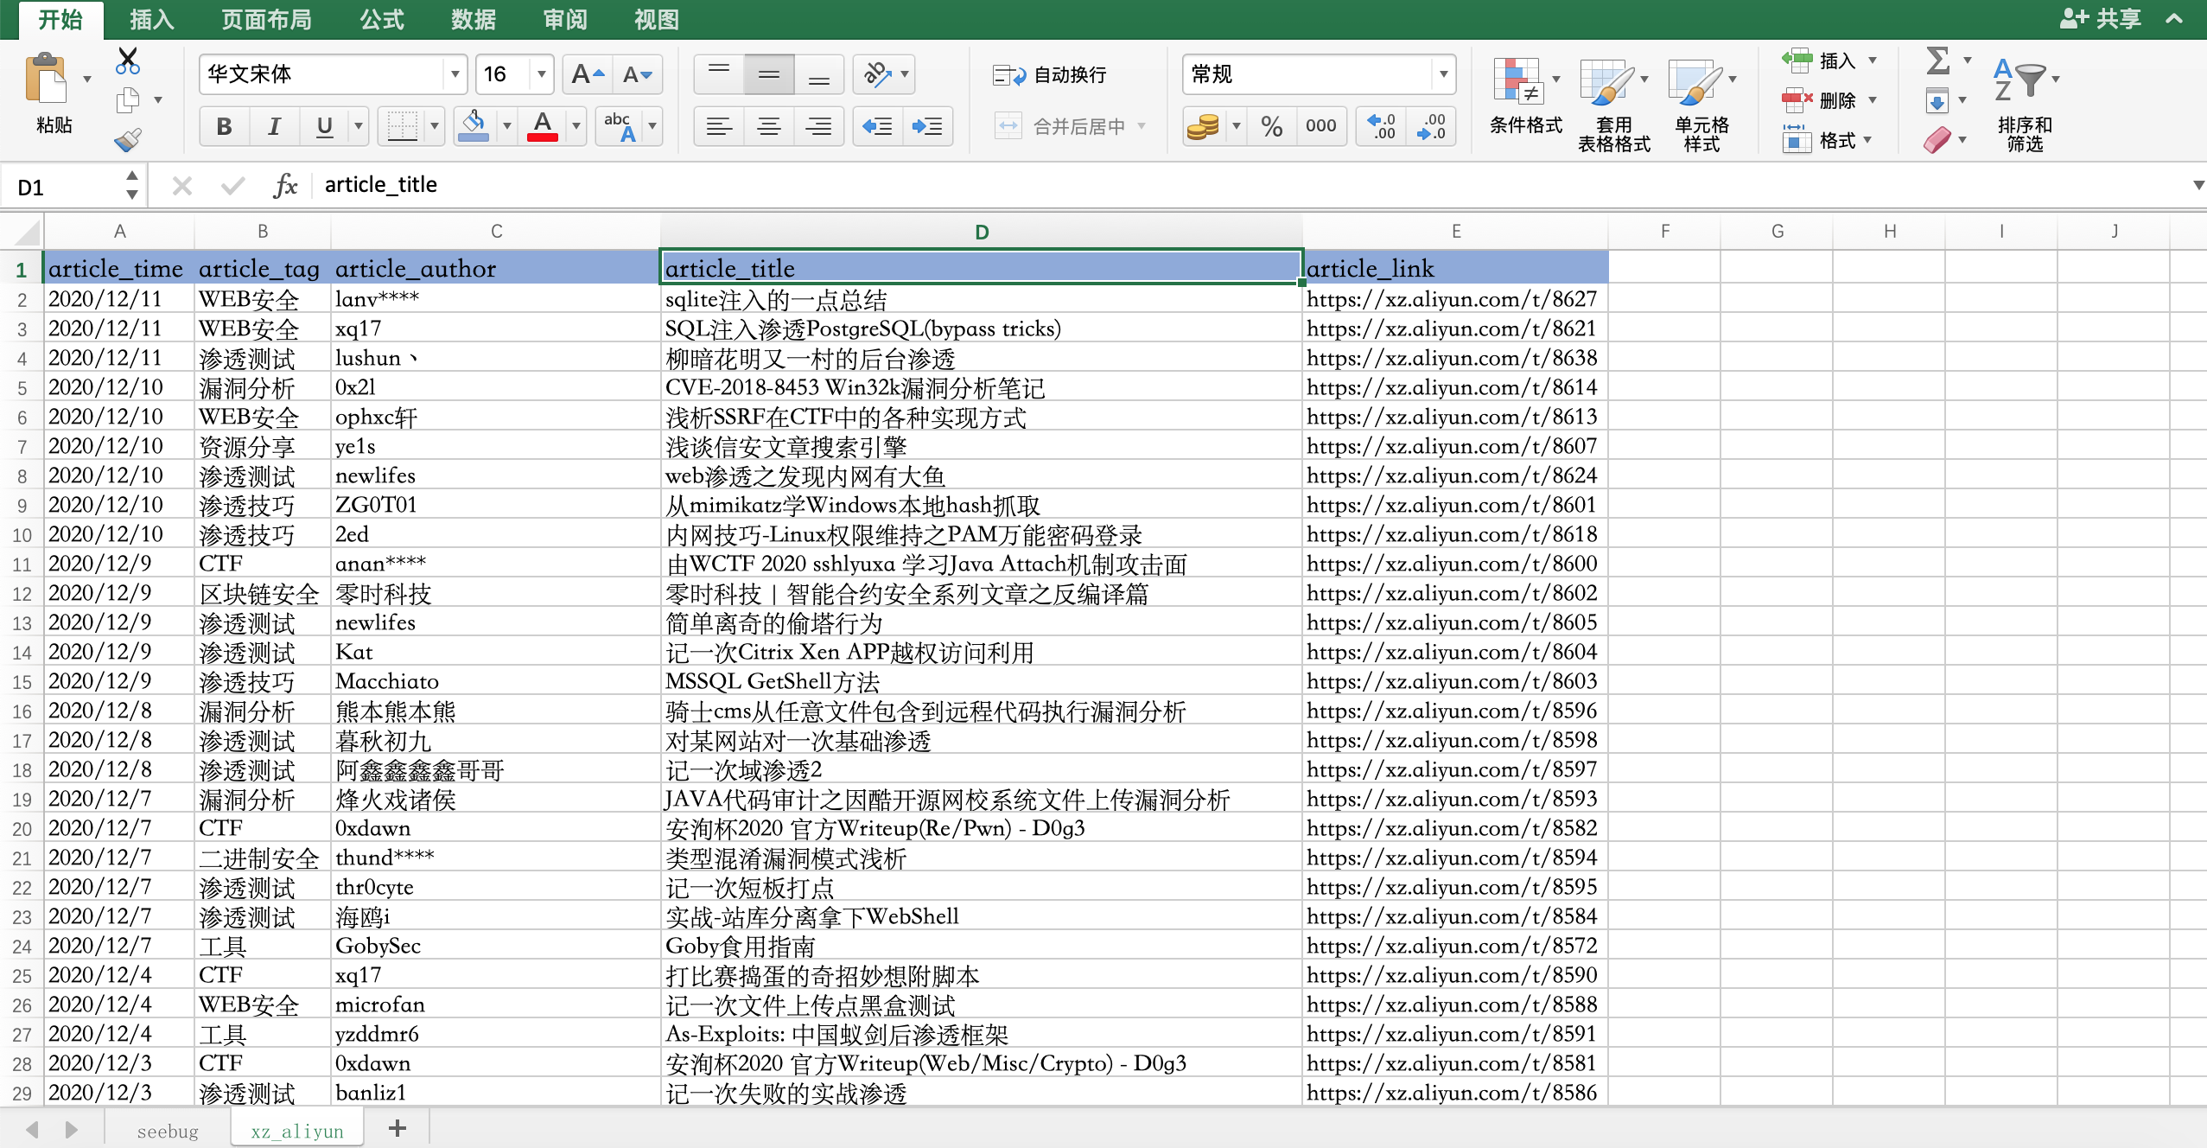This screenshot has height=1148, width=2207.
Task: Open the number format 常规 dropdown
Action: [x=1443, y=75]
